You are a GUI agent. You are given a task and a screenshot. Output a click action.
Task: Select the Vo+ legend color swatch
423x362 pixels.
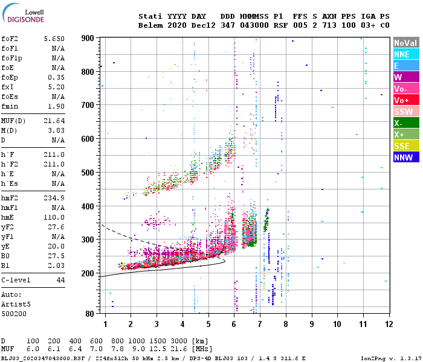406,100
